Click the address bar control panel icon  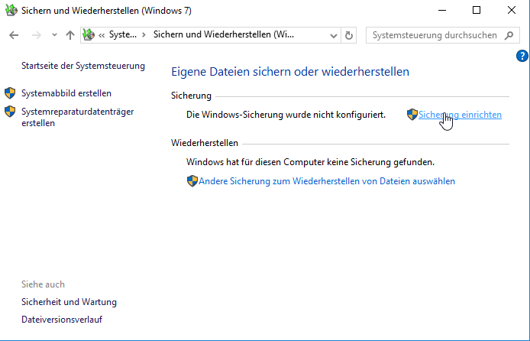(x=89, y=34)
